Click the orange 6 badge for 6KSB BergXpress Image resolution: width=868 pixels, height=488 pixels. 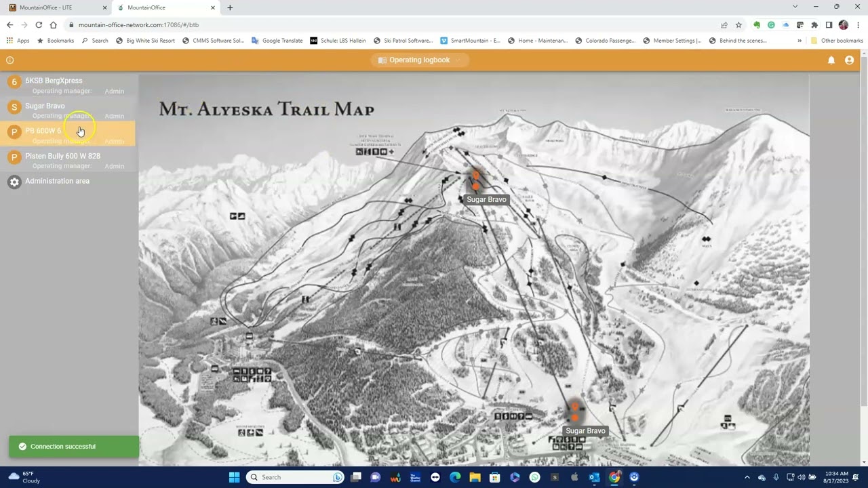[14, 82]
